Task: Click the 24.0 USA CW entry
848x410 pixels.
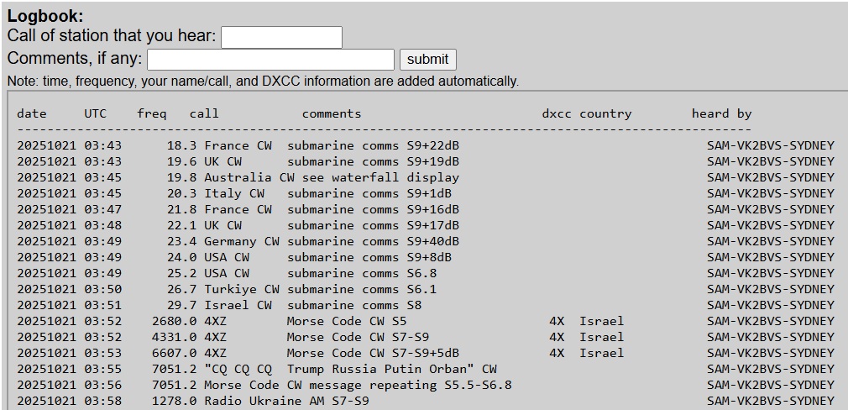Action: (426, 257)
